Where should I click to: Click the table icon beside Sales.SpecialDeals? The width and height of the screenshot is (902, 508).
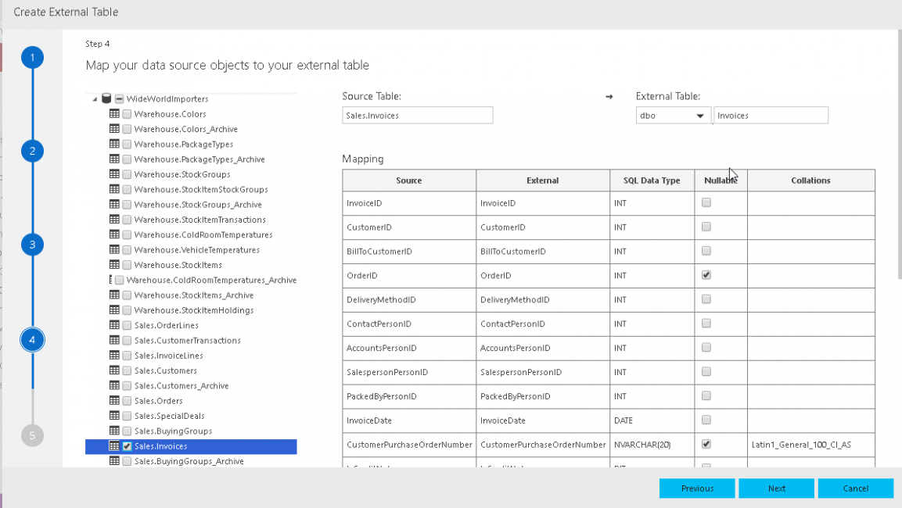[x=115, y=416]
